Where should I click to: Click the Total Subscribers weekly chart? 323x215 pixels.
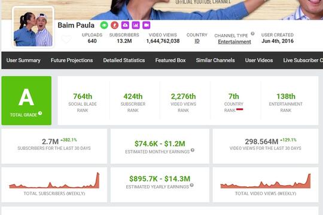pos(54,180)
